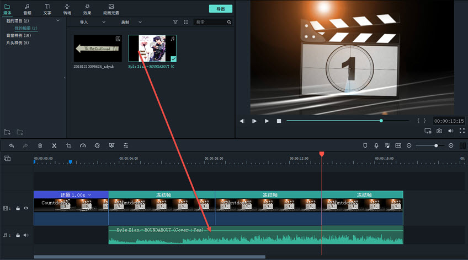Take a snapshot with the camera icon

[x=439, y=131]
